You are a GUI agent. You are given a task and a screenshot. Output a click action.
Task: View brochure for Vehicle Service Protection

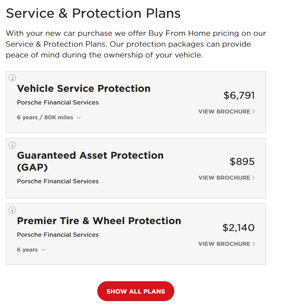click(x=226, y=111)
